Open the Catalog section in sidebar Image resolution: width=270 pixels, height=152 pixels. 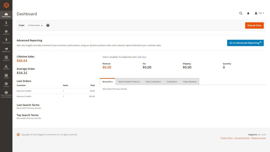click(x=6, y=32)
